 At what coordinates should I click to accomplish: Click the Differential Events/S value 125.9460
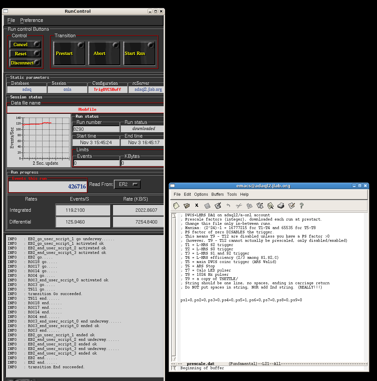[83, 222]
